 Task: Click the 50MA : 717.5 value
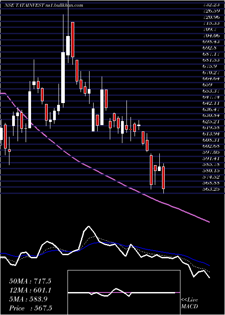click(x=30, y=281)
